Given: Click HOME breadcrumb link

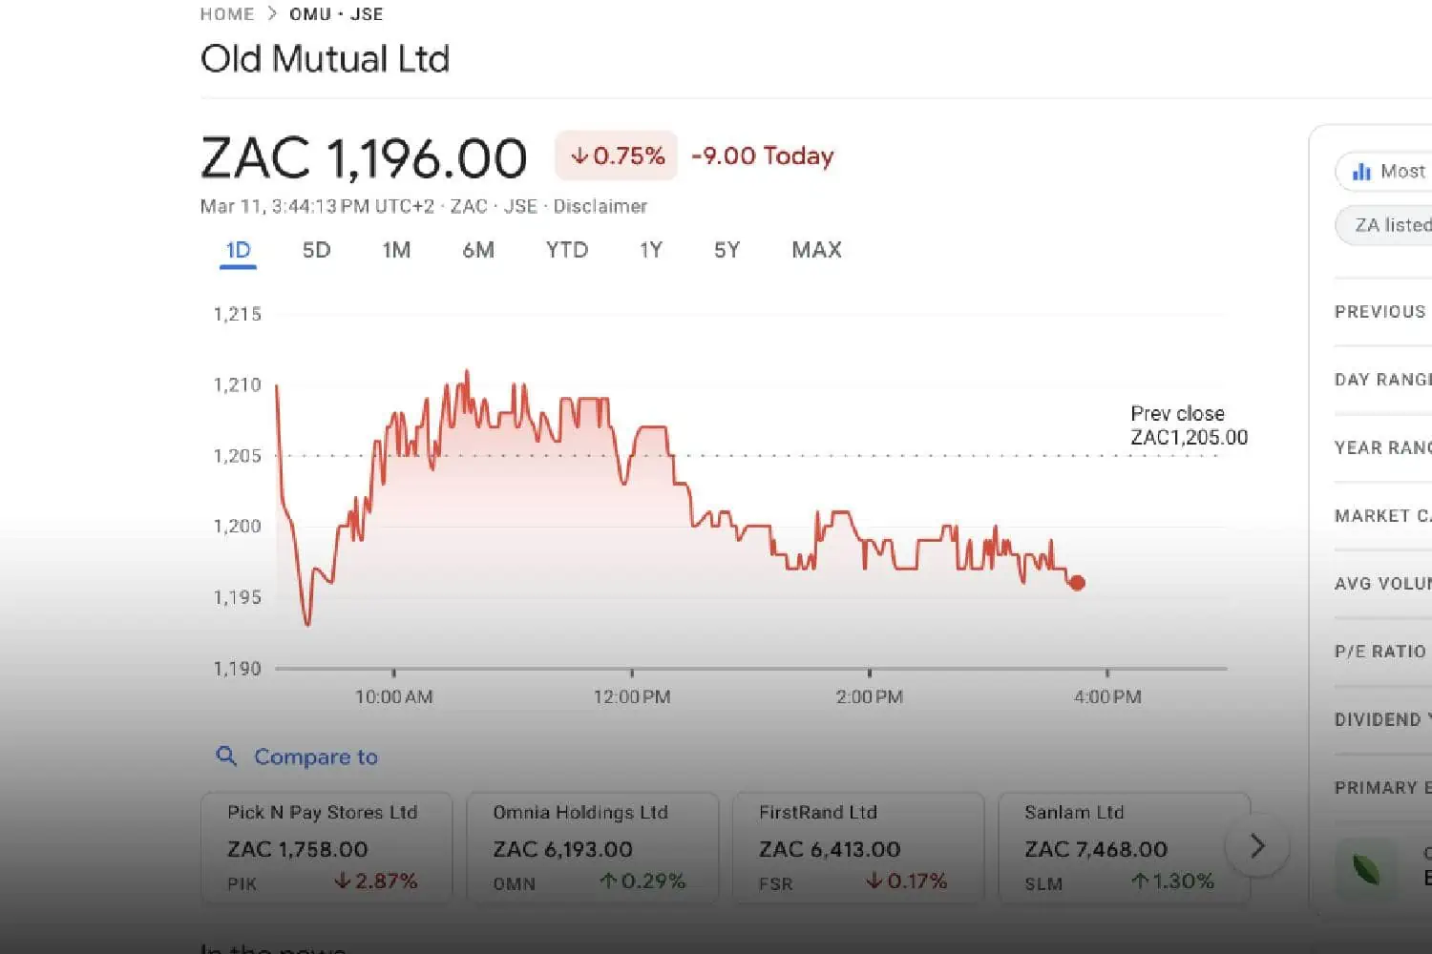Looking at the screenshot, I should pyautogui.click(x=227, y=14).
